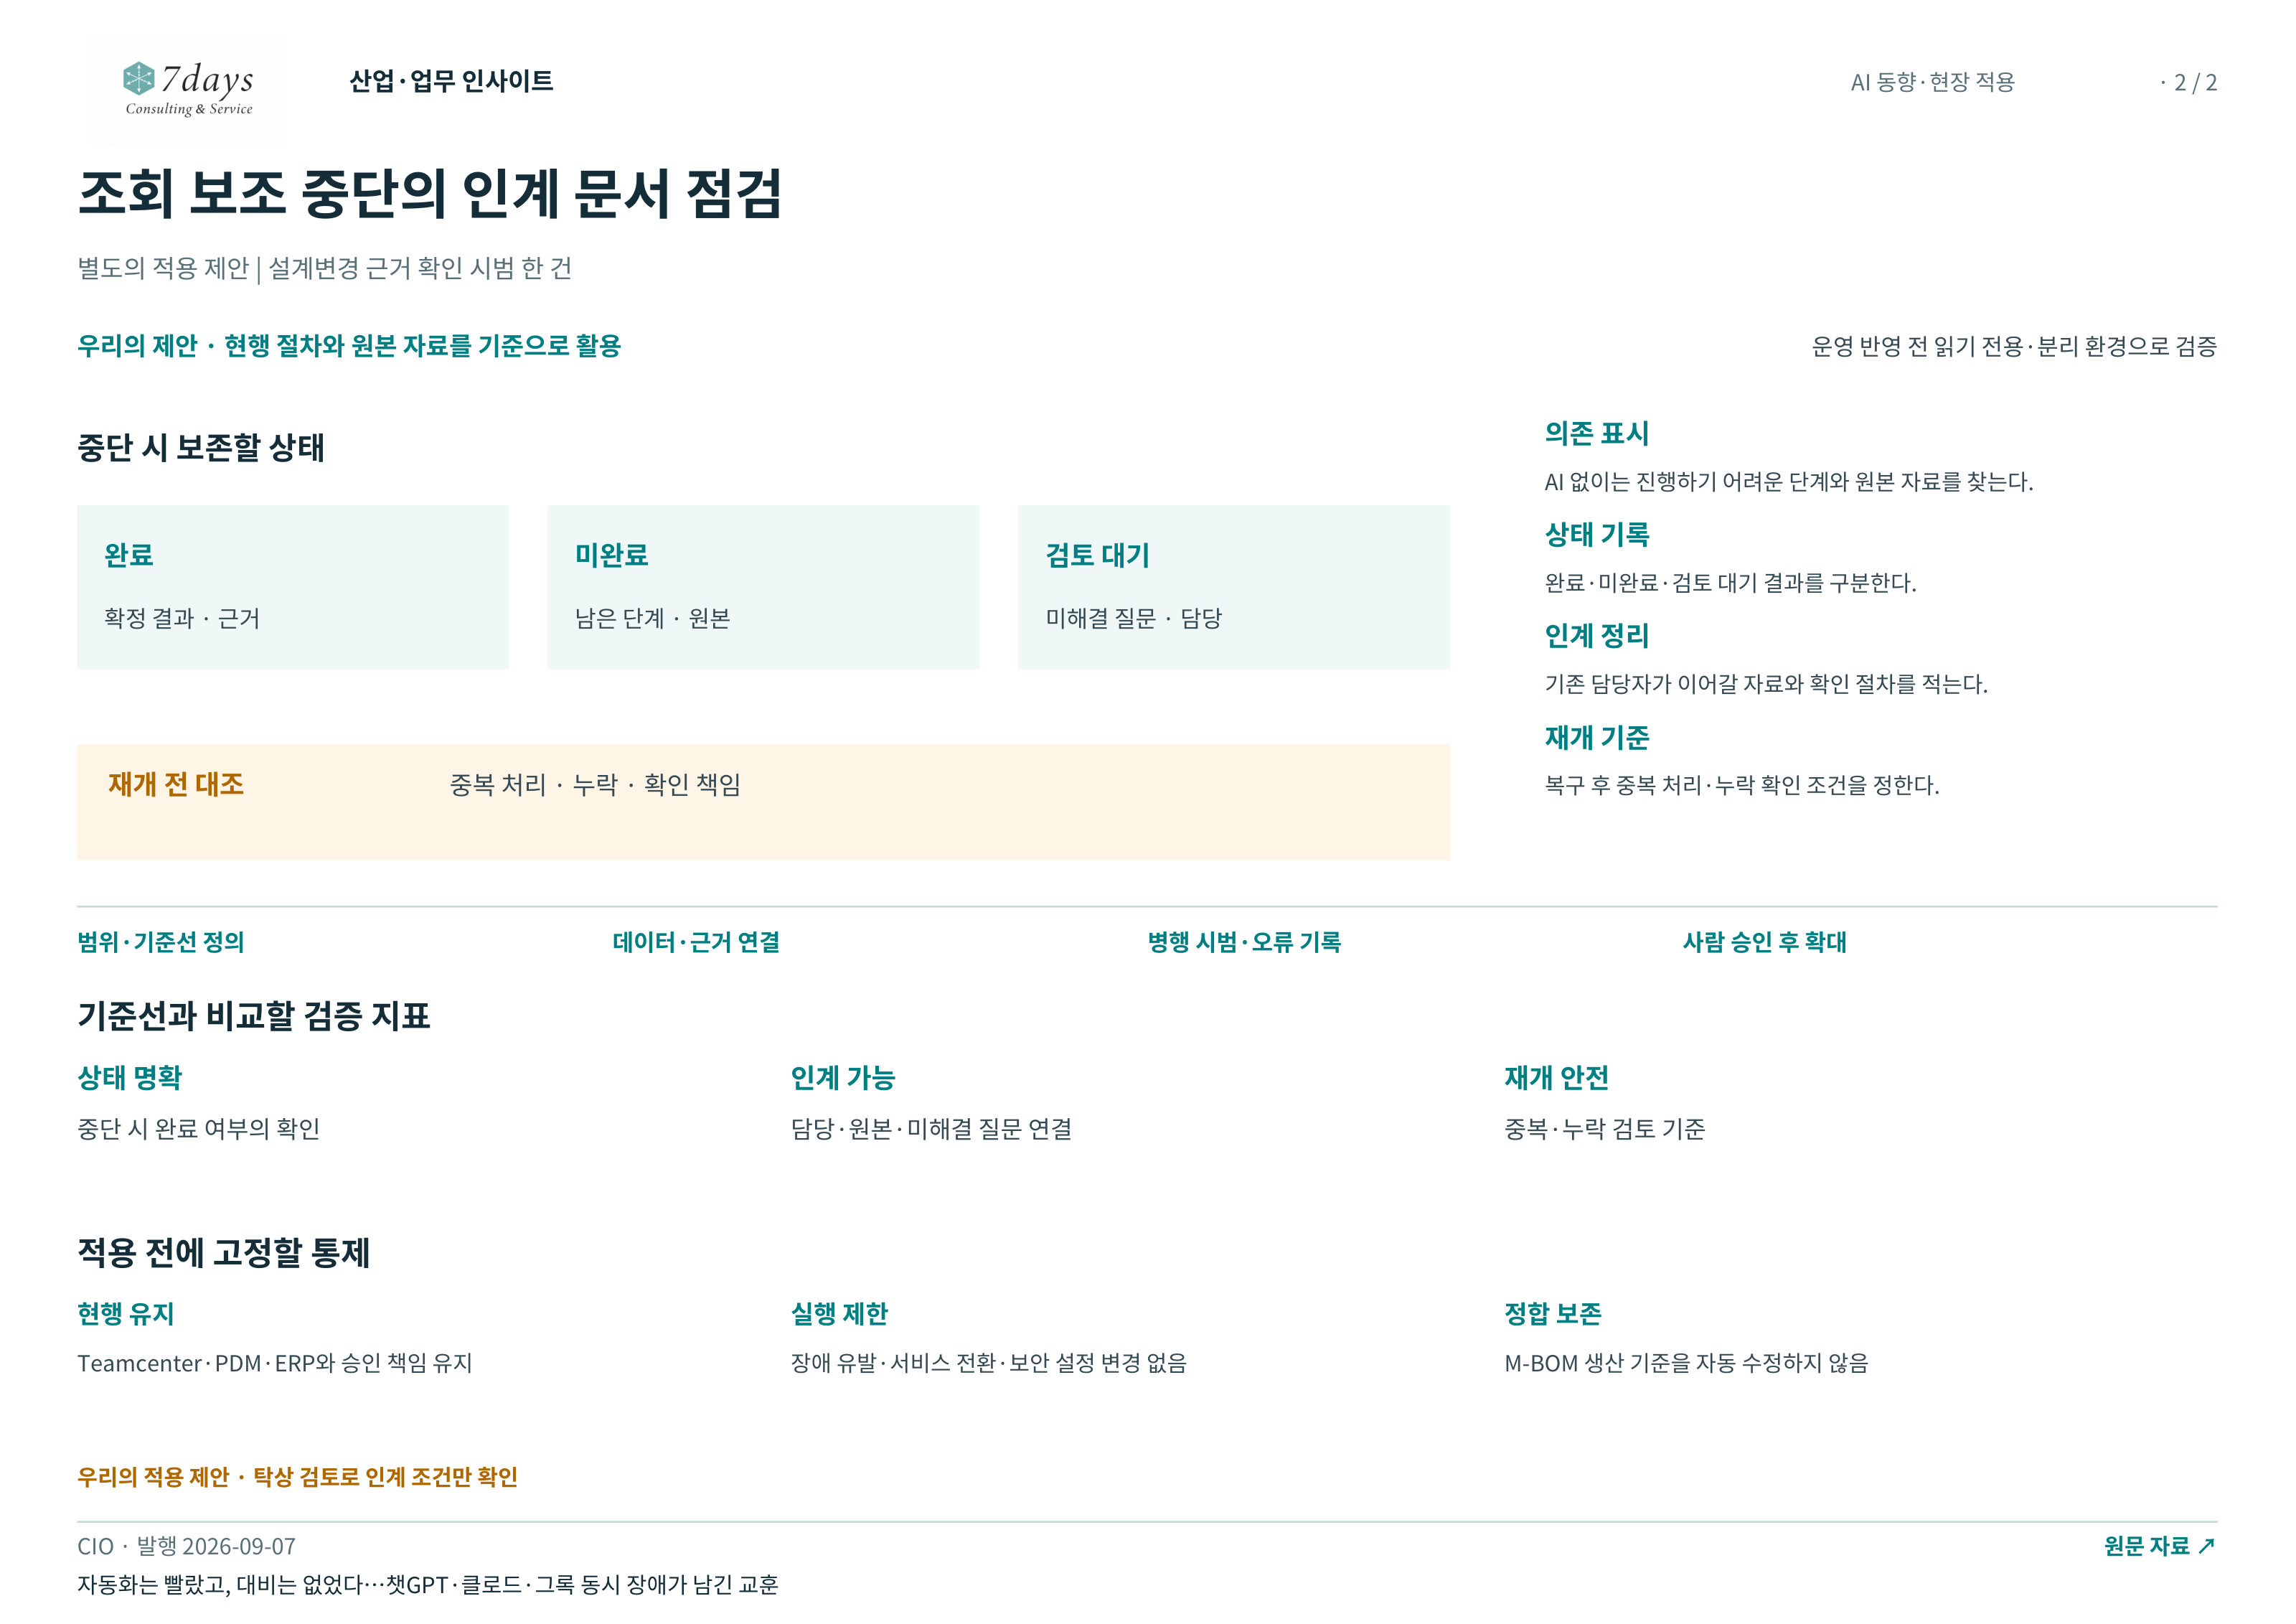Select subtitle 별도의 적용 제안 | 설계변경 근거 확인 시범 한 건

[325, 268]
